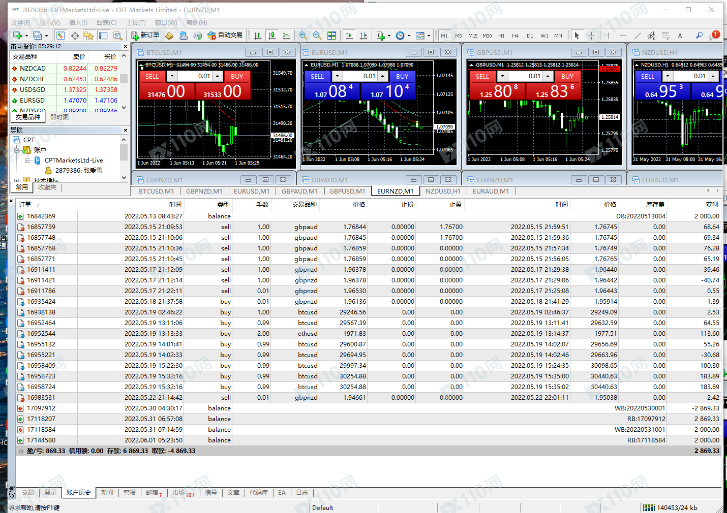727x513 pixels.
Task: Click the GBPUSD chart lot size up arrow
Action: [x=548, y=76]
